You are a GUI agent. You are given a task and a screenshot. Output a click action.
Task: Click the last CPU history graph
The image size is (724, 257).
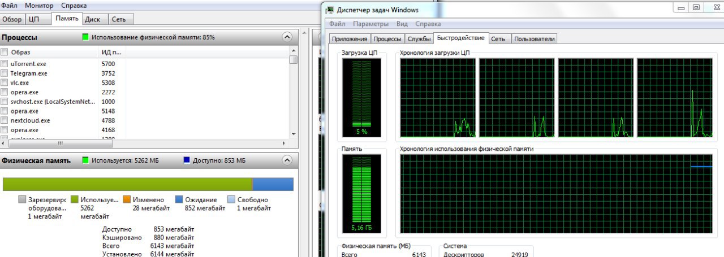click(x=674, y=97)
